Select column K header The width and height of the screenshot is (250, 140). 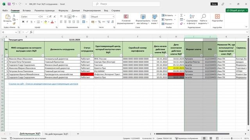(226, 37)
